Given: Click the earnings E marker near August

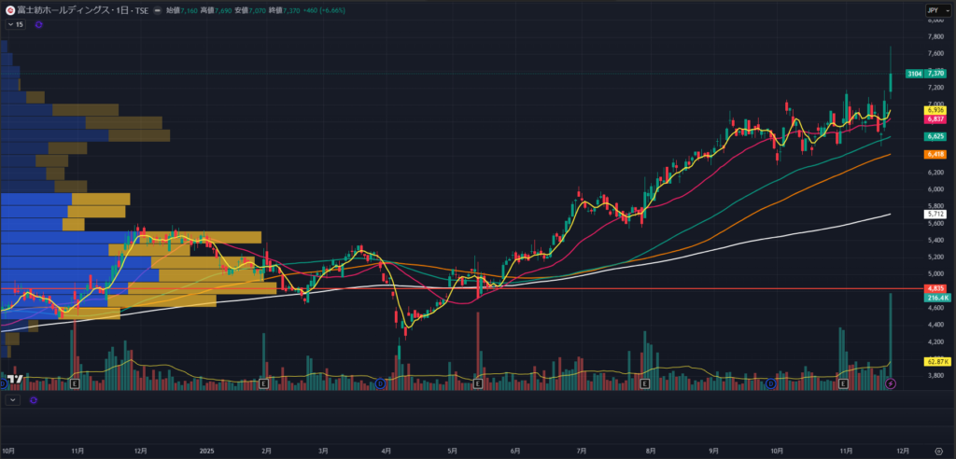Looking at the screenshot, I should (645, 383).
